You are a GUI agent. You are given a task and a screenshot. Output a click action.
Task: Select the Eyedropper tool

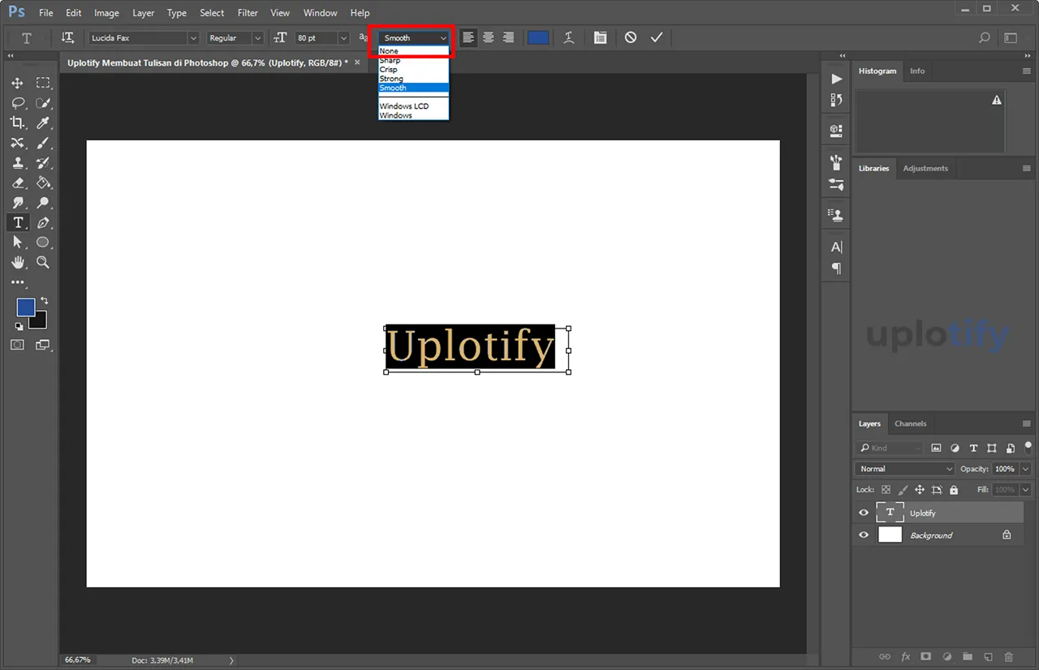(43, 122)
